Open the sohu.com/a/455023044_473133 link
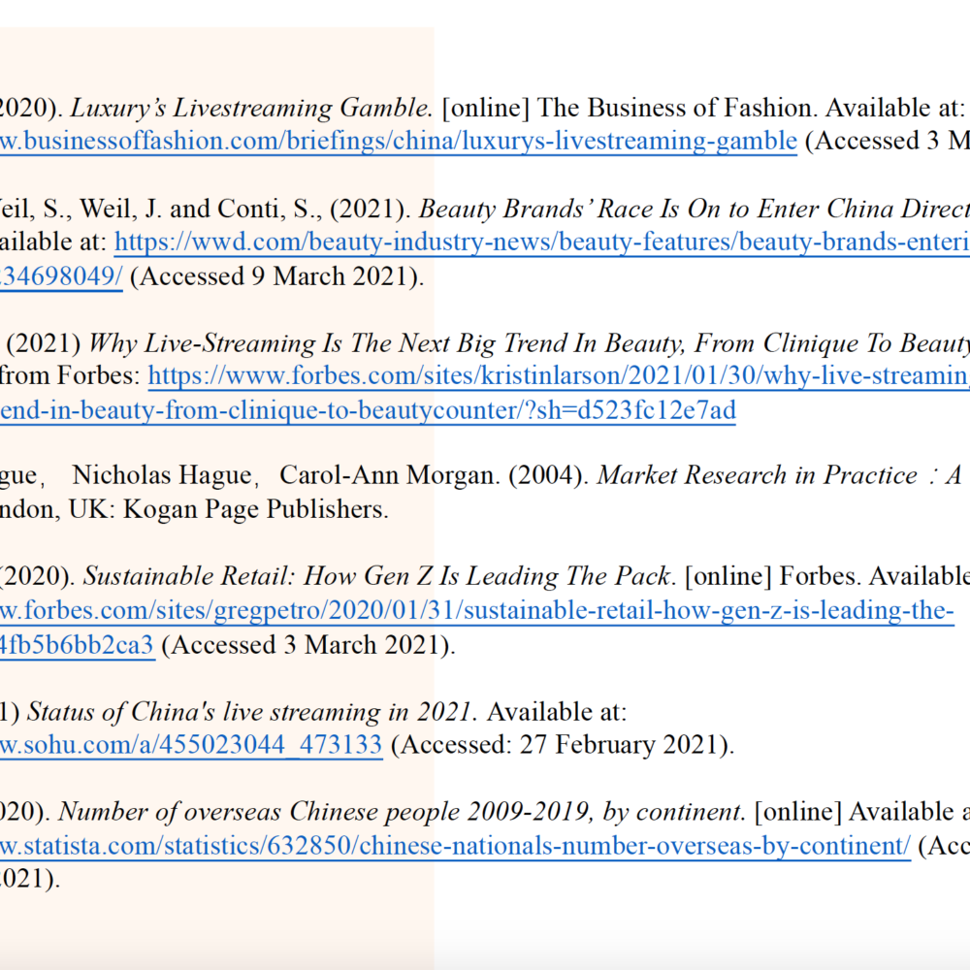 (x=191, y=744)
